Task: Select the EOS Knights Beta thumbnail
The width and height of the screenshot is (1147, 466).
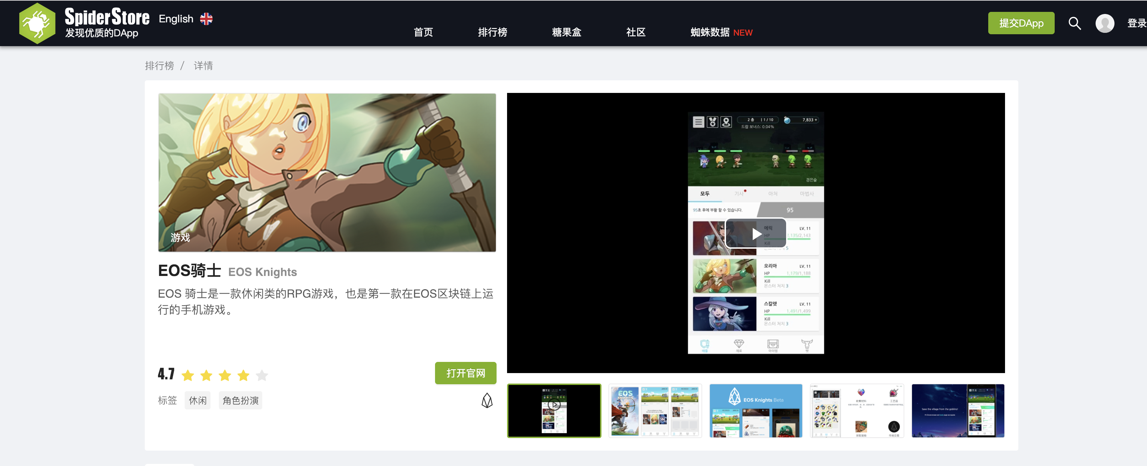Action: (x=756, y=410)
